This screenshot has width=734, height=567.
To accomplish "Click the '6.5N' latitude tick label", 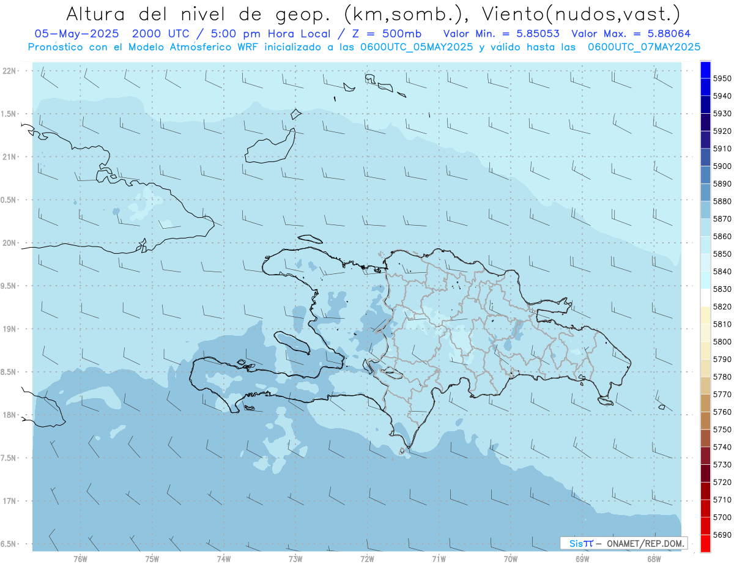I will (x=8, y=544).
